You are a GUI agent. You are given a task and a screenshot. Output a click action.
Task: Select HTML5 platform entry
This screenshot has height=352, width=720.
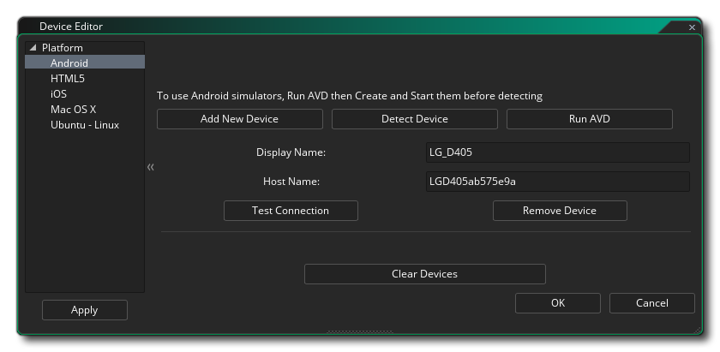(x=68, y=79)
